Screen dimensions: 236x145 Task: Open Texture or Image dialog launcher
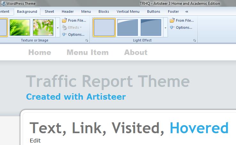click(87, 41)
